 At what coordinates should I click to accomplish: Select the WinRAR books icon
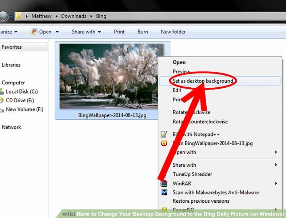[164, 183]
